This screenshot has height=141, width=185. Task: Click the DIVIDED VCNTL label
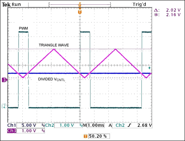[x=52, y=79]
